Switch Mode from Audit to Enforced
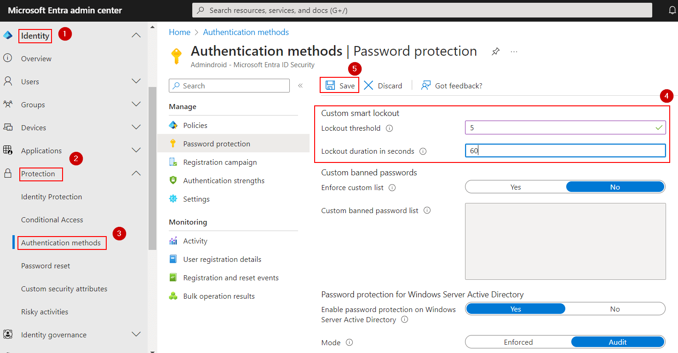678x353 pixels. pos(518,341)
